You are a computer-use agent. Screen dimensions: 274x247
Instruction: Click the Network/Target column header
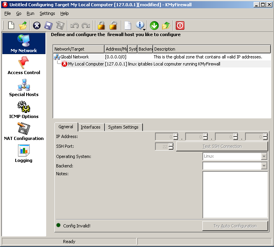click(x=79, y=49)
